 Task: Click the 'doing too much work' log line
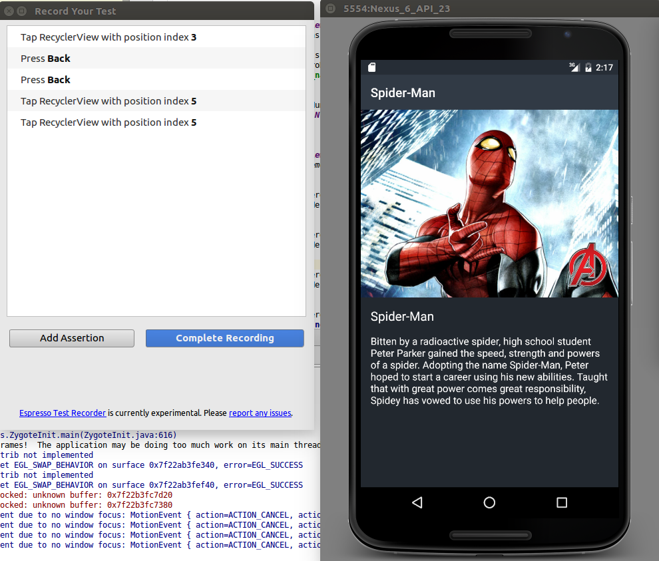pos(160,445)
